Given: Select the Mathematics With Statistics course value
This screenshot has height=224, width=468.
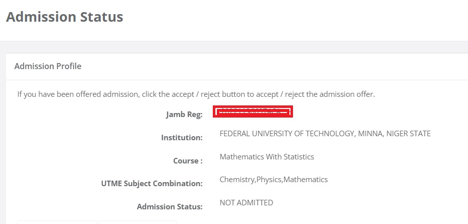Looking at the screenshot, I should click(x=267, y=156).
